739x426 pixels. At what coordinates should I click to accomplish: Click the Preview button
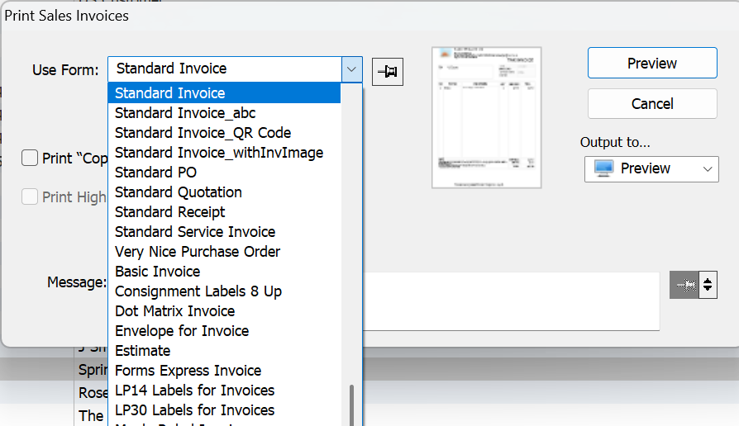tap(652, 63)
